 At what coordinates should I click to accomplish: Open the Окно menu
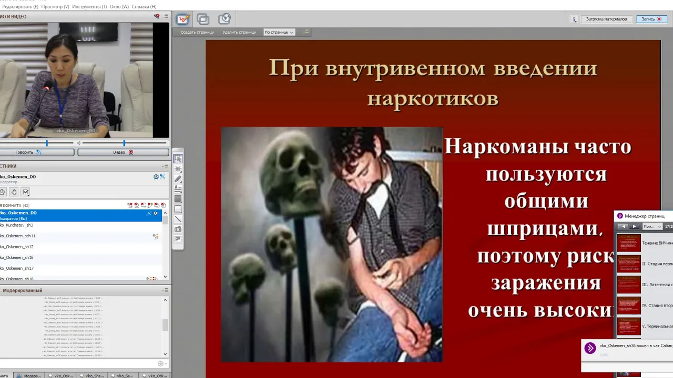click(x=119, y=7)
